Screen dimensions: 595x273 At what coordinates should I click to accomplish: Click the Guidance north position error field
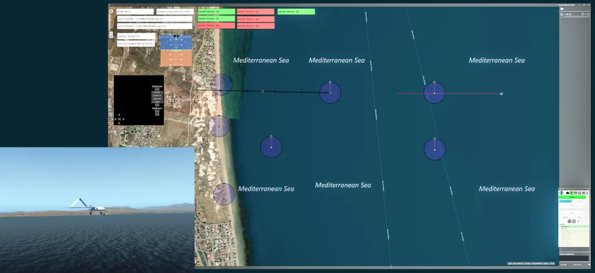[175, 12]
